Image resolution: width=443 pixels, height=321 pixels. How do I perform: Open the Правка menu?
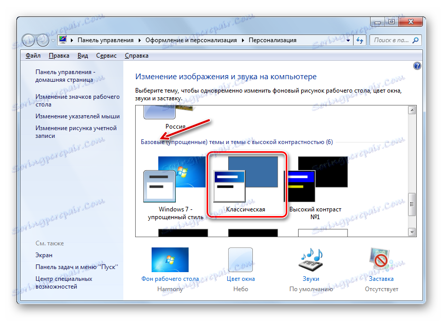59,56
